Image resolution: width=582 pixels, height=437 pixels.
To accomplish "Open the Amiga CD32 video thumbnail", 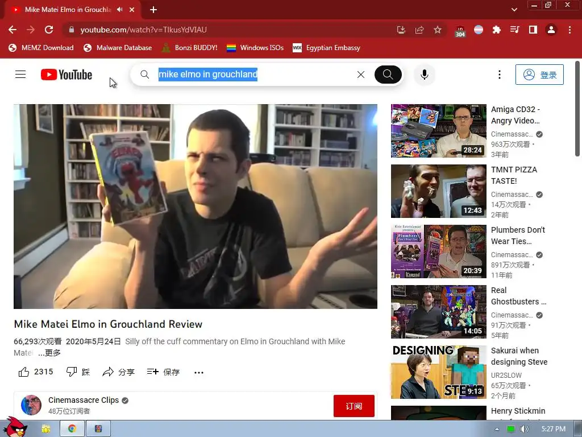I will coord(438,131).
